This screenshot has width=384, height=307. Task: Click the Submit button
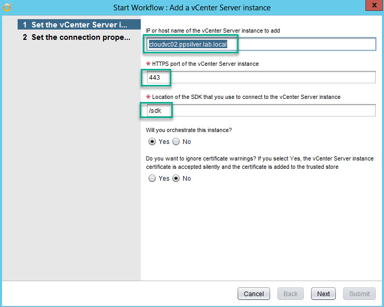(359, 294)
